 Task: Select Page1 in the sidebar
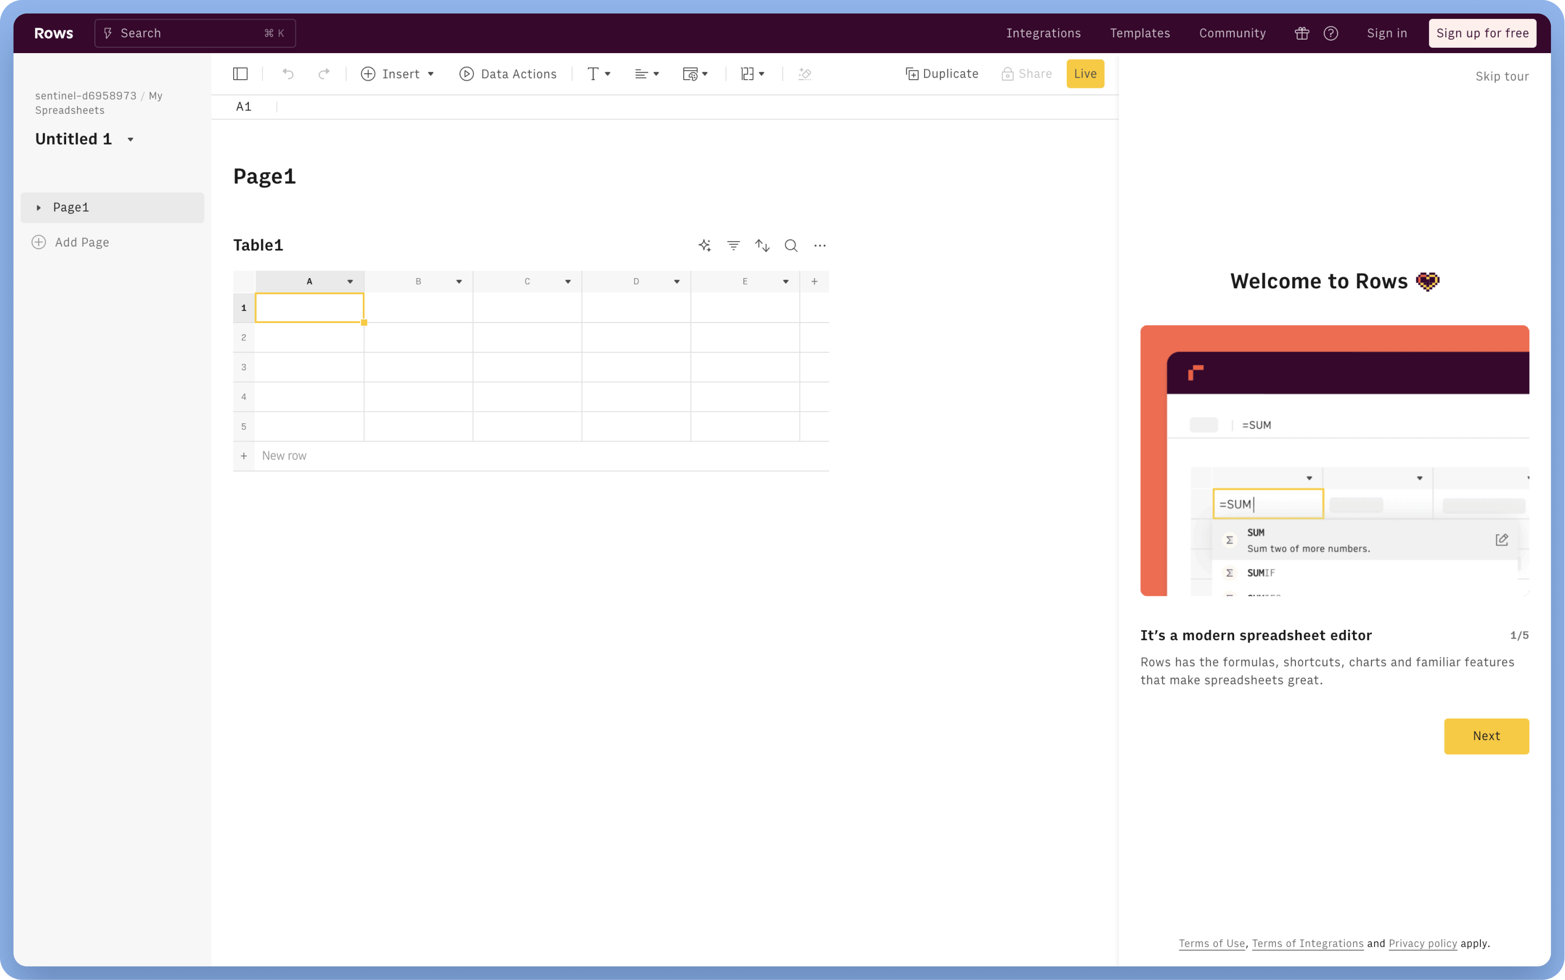tap(113, 208)
